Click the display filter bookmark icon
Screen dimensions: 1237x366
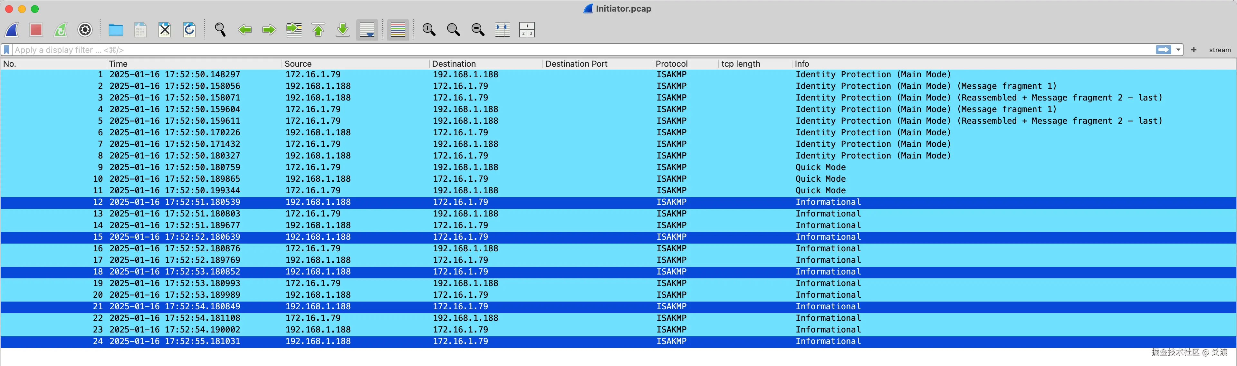(x=7, y=50)
